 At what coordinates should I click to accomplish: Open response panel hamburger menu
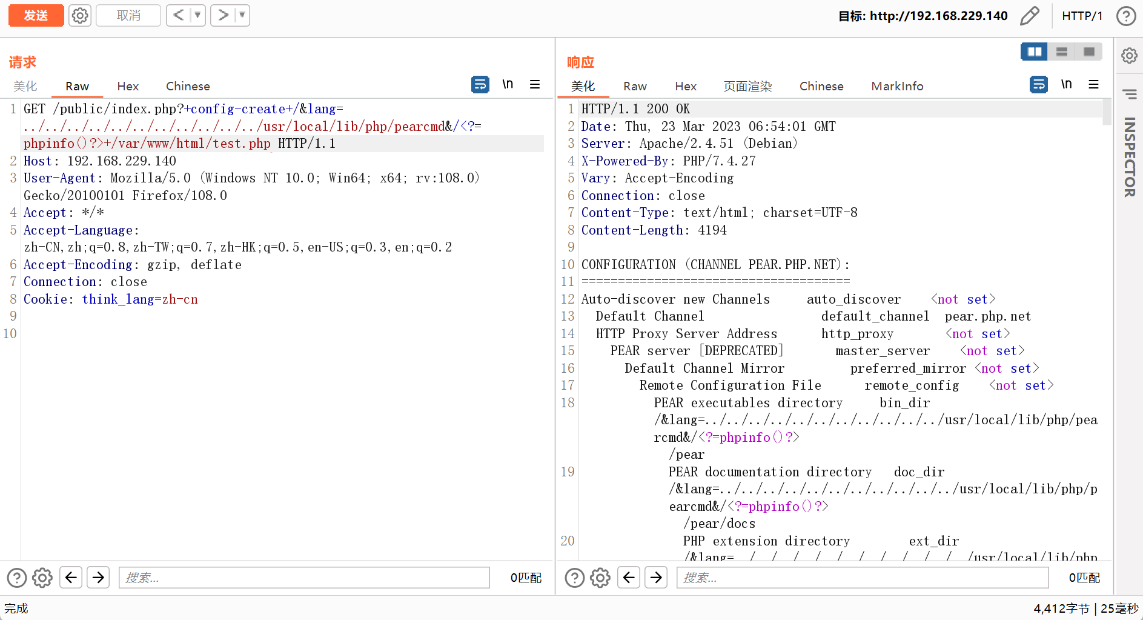[1093, 84]
